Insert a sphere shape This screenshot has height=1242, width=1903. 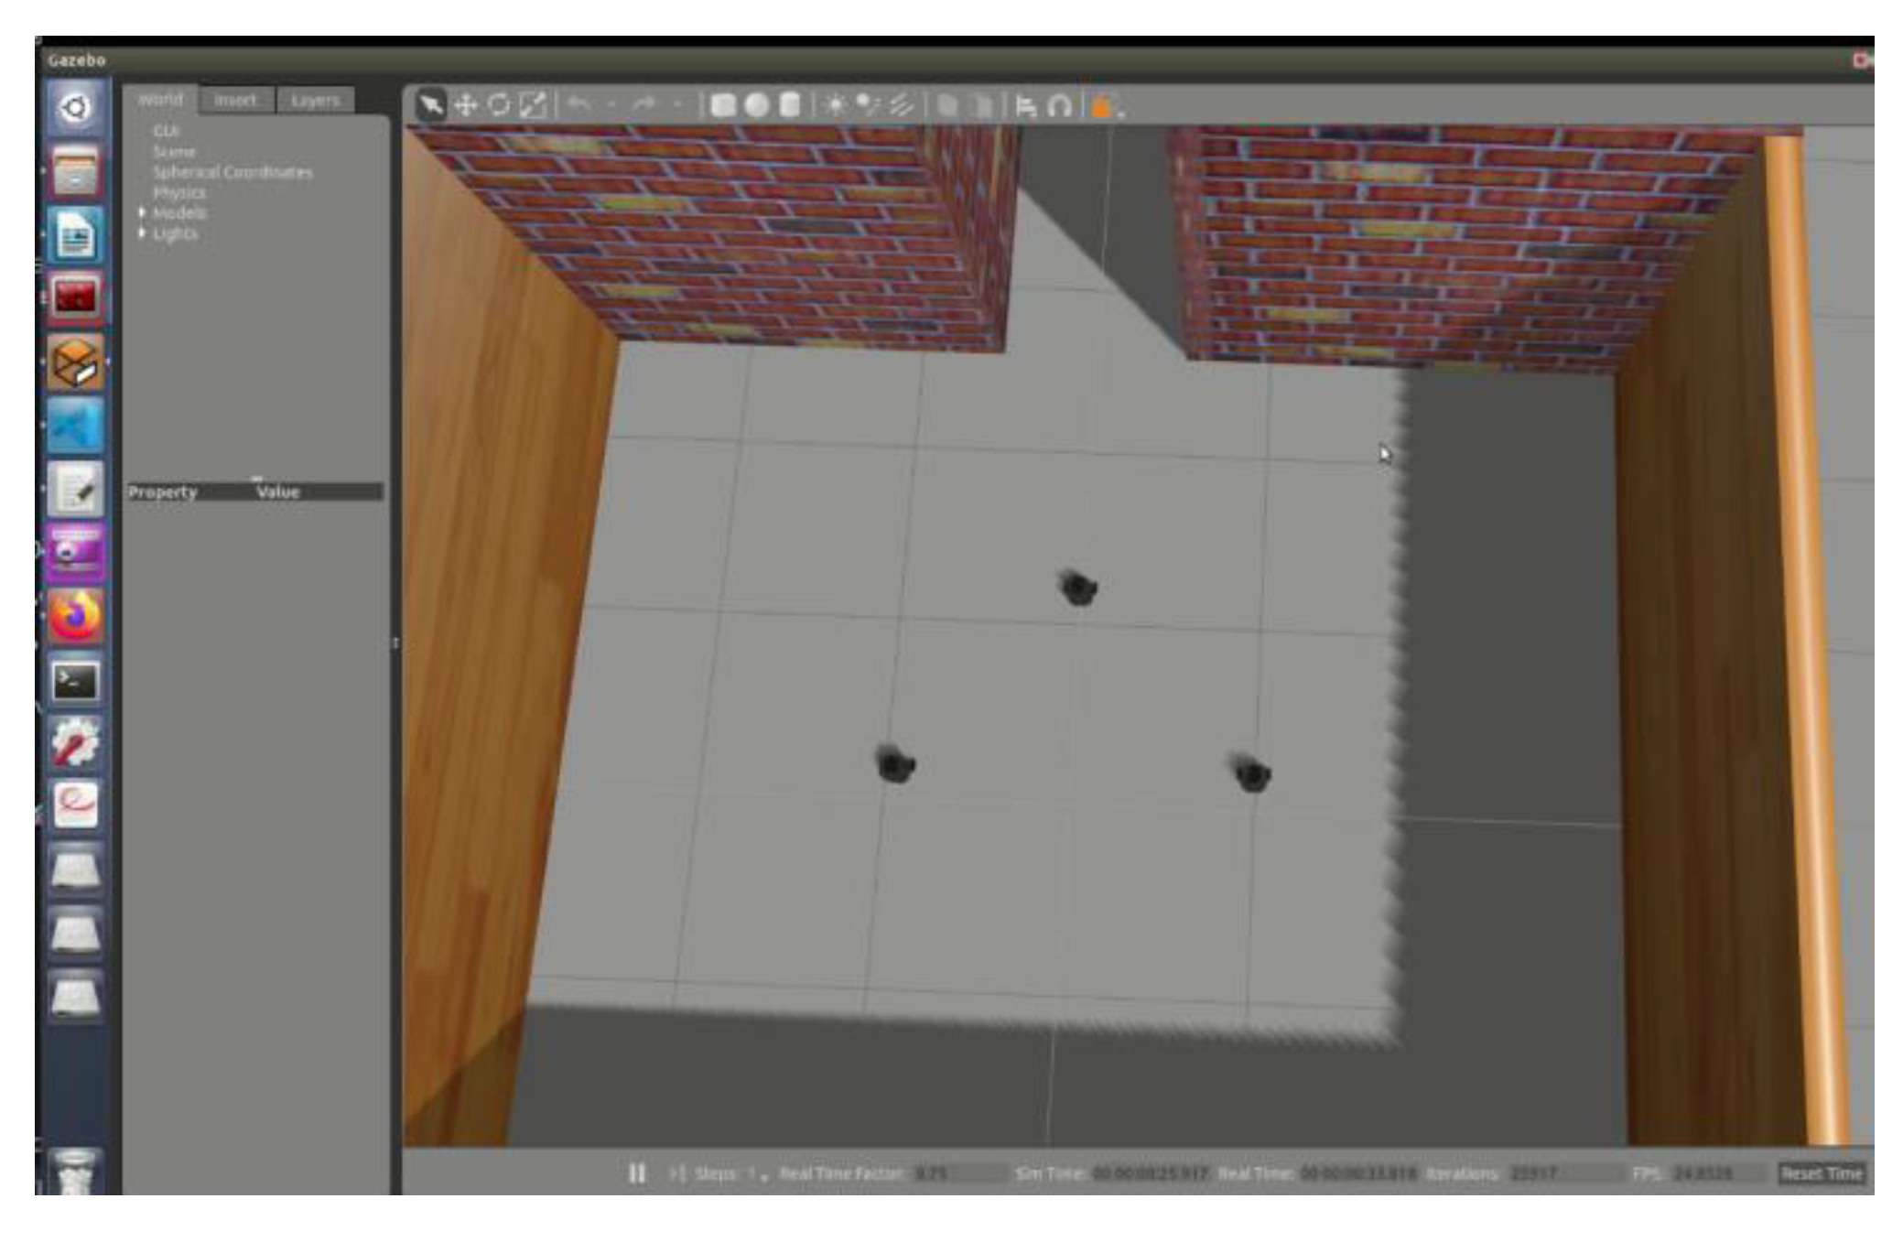[756, 106]
